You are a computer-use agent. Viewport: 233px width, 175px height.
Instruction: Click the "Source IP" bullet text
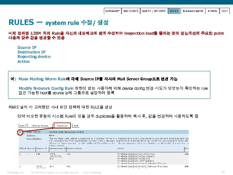tap(27, 47)
